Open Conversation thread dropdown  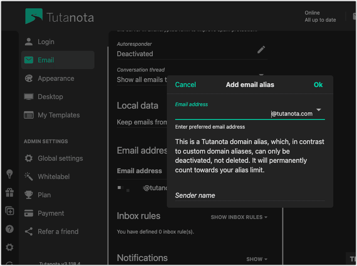click(x=261, y=75)
